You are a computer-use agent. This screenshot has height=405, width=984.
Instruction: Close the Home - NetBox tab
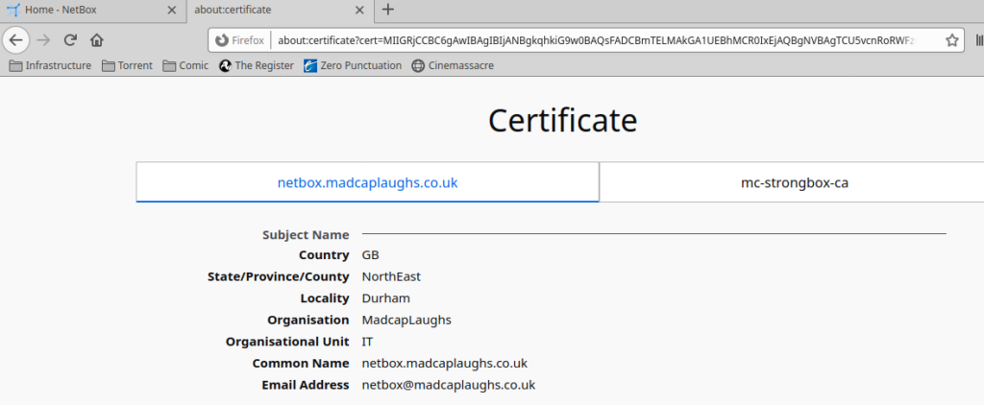(x=172, y=11)
